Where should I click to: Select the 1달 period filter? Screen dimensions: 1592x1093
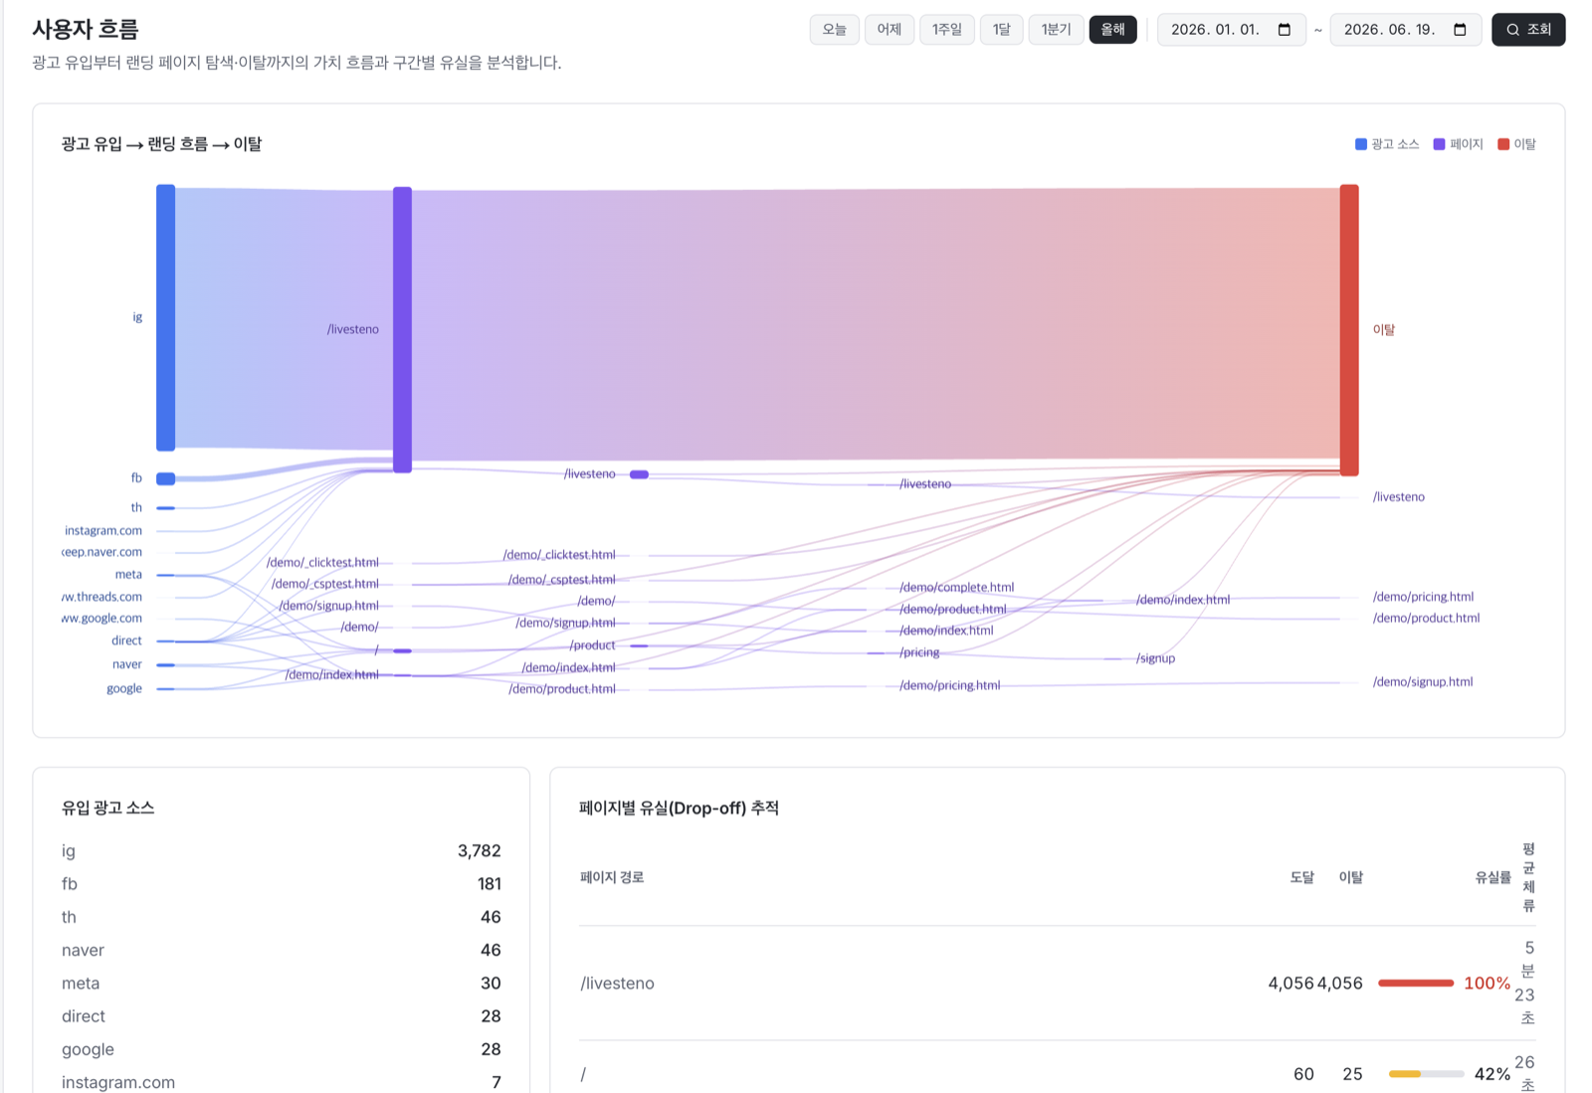[1001, 30]
